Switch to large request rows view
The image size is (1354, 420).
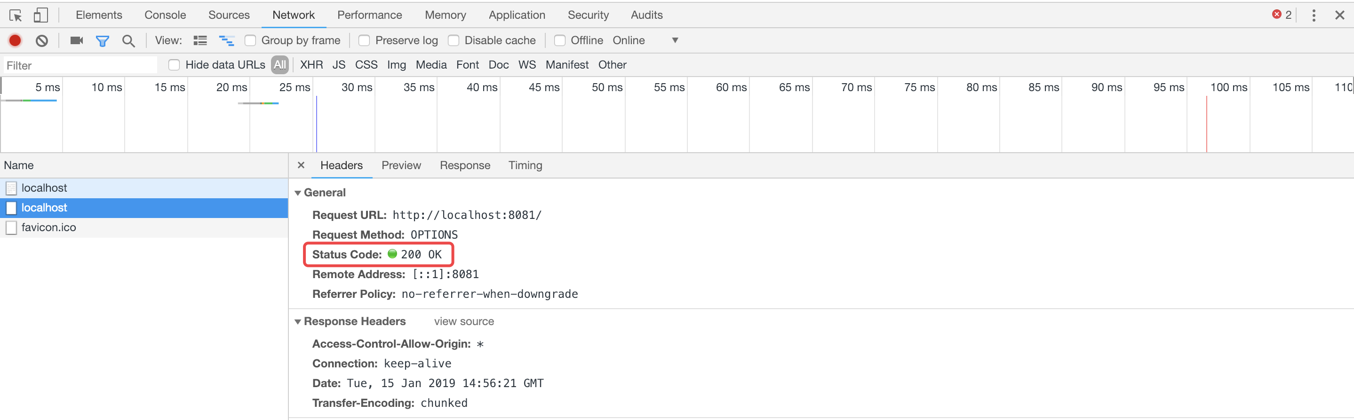[x=200, y=40]
